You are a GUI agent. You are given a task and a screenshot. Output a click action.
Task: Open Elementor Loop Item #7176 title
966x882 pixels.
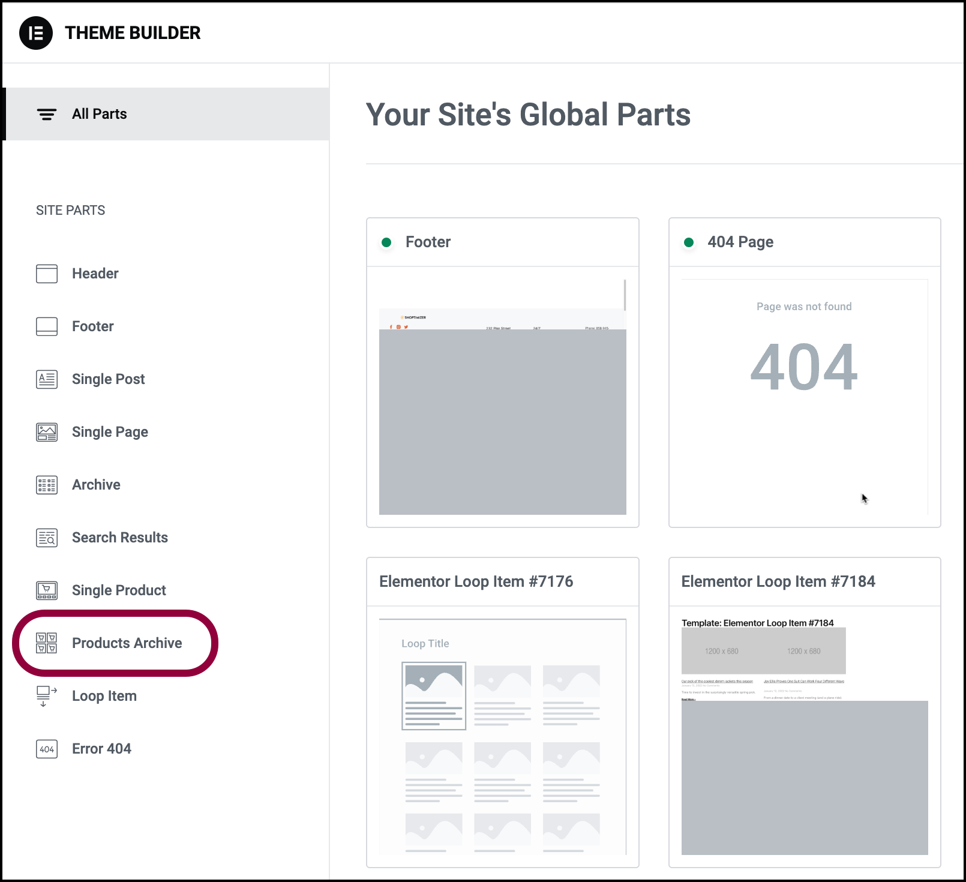(476, 581)
